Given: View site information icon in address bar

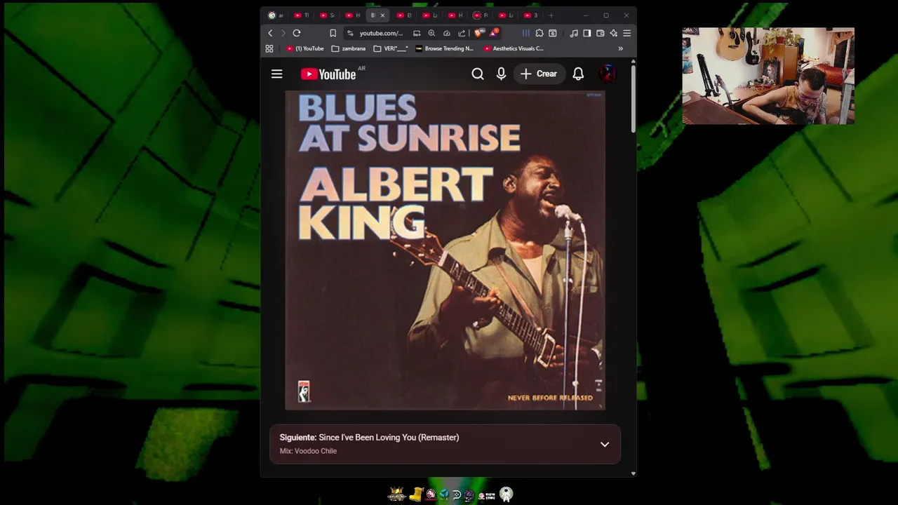Looking at the screenshot, I should (x=350, y=33).
